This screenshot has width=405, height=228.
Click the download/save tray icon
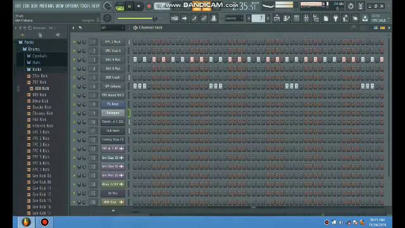pos(365,18)
